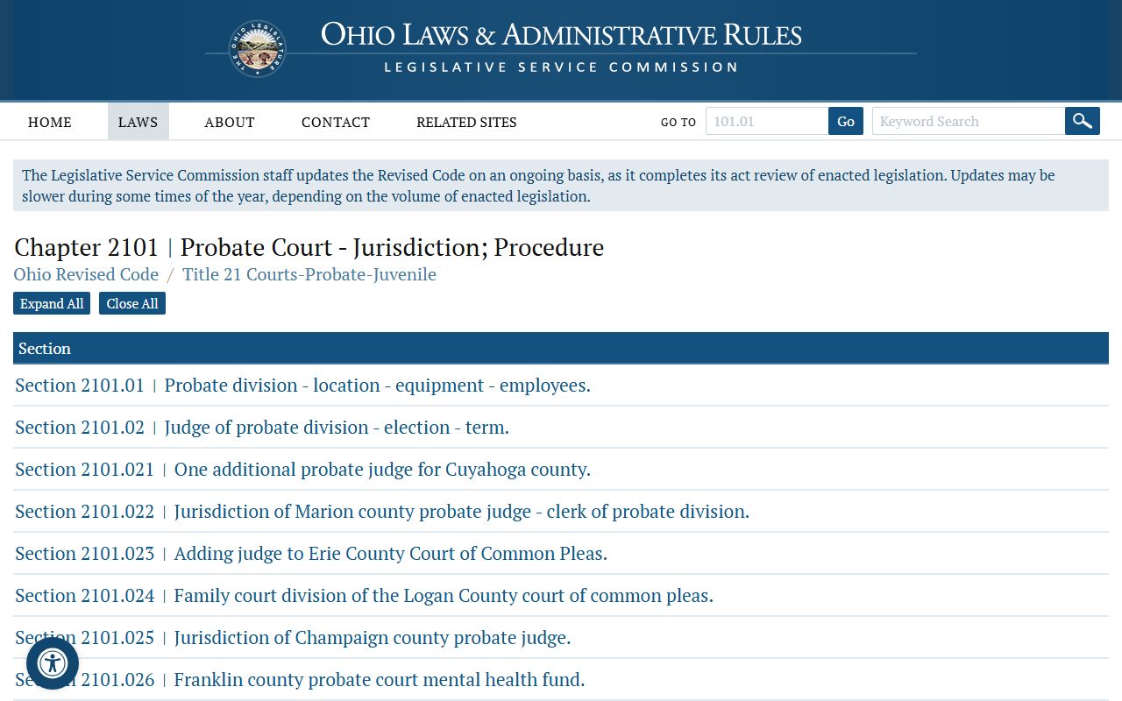Open Section 2101.026 Franklin county mental health fund

click(x=300, y=680)
